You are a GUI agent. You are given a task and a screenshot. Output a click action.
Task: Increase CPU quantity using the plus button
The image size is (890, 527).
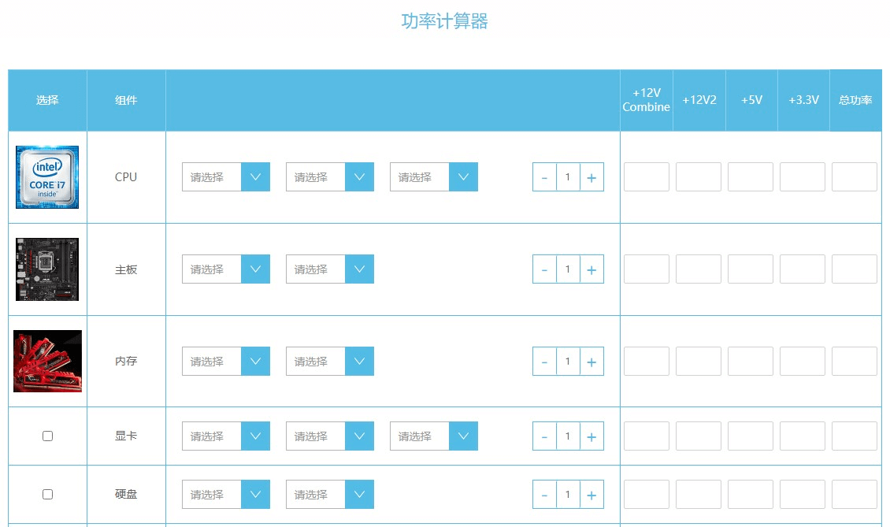coord(591,176)
